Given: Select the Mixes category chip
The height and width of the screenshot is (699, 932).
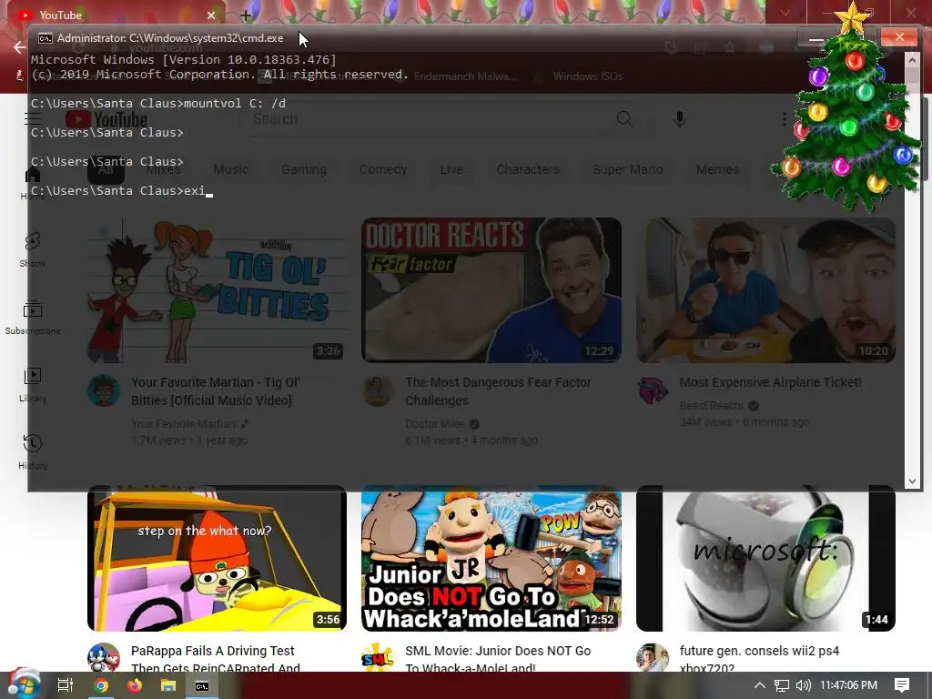Looking at the screenshot, I should point(164,169).
